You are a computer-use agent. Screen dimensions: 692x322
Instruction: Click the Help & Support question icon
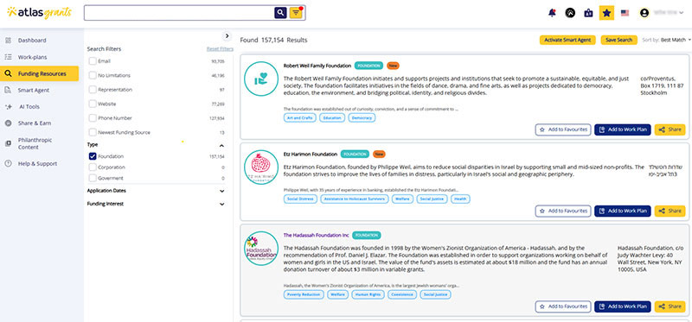8,163
